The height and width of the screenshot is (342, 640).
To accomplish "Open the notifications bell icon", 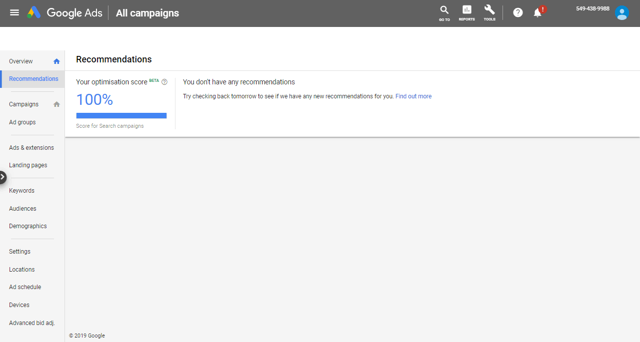I will click(538, 12).
